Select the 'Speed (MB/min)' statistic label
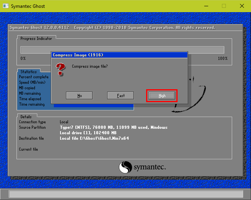This screenshot has width=251, height=200. (x=32, y=83)
